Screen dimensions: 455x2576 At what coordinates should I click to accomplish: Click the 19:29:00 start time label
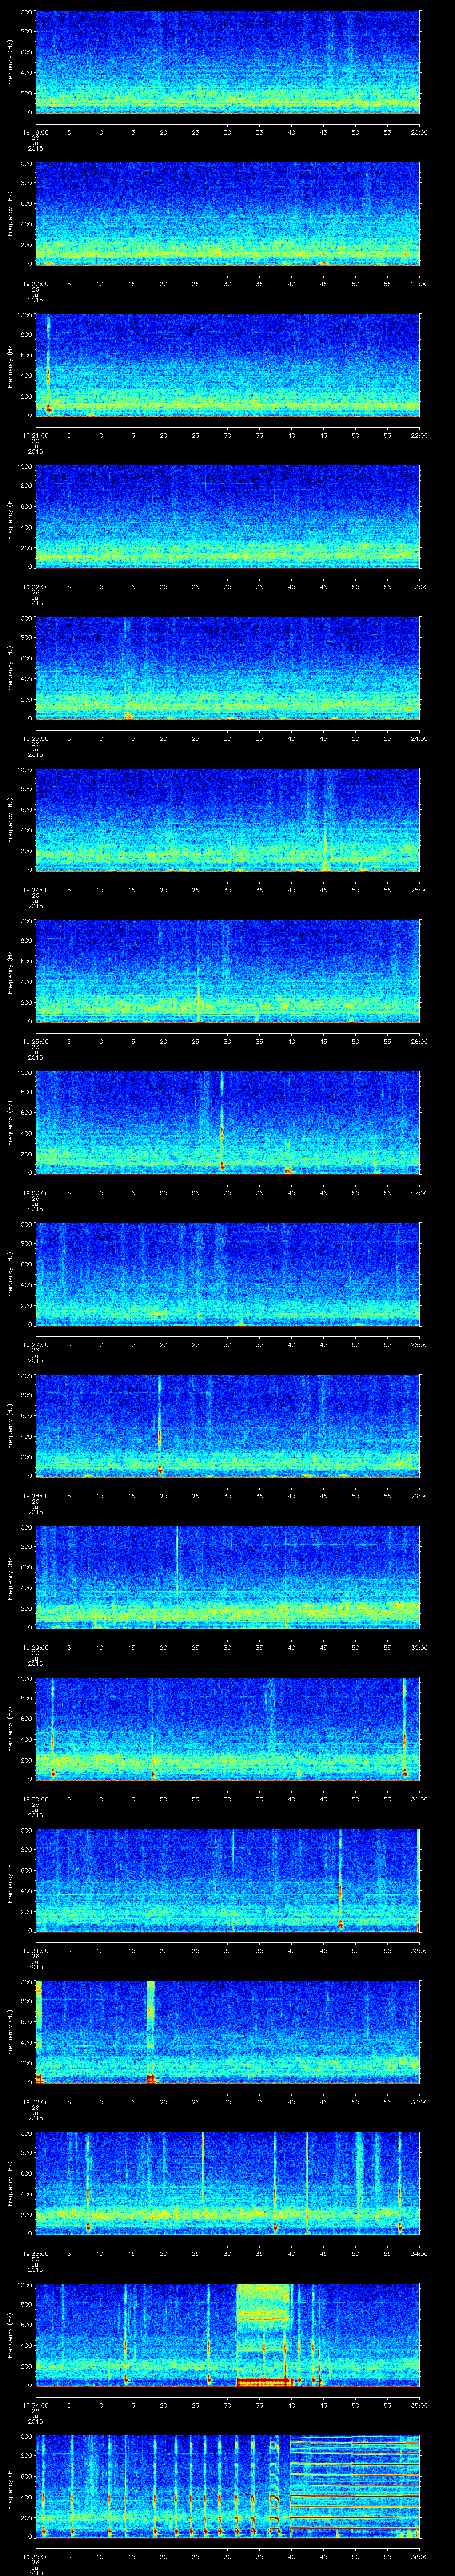pyautogui.click(x=35, y=1647)
